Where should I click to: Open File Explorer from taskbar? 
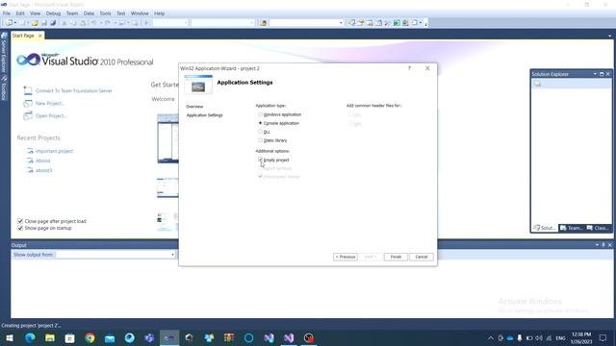tap(50, 337)
